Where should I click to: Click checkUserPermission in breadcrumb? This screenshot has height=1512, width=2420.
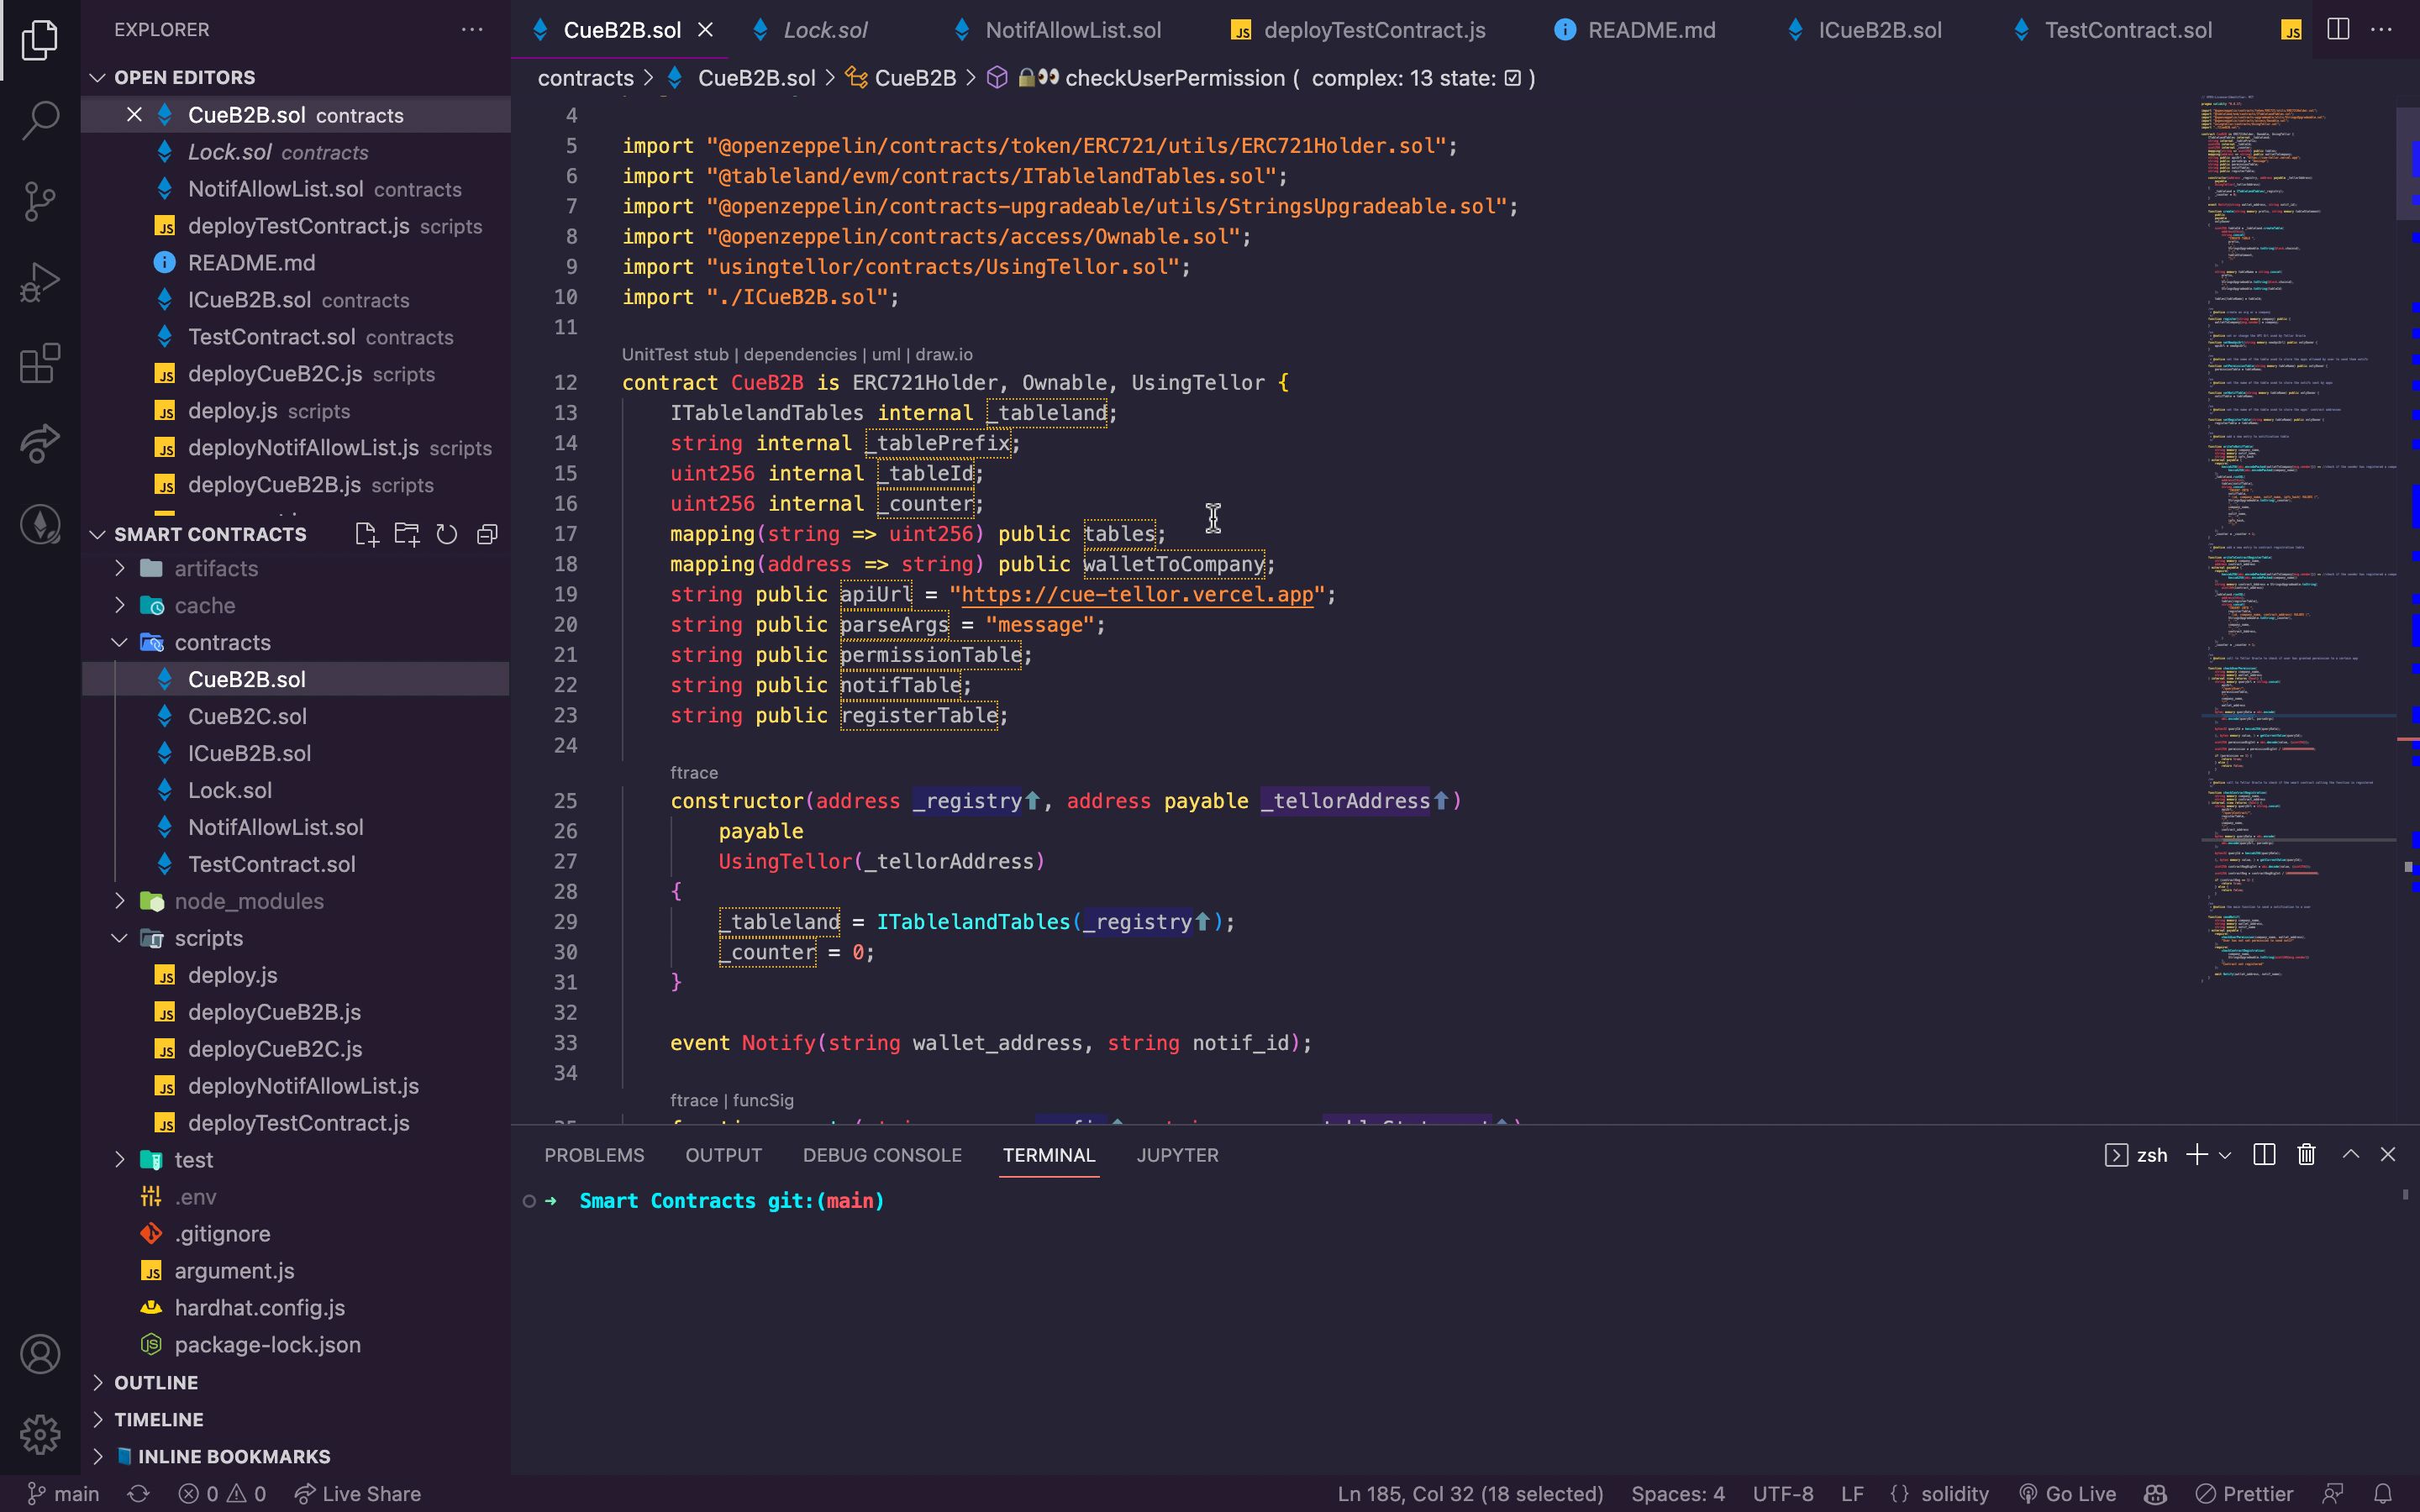coord(1174,78)
